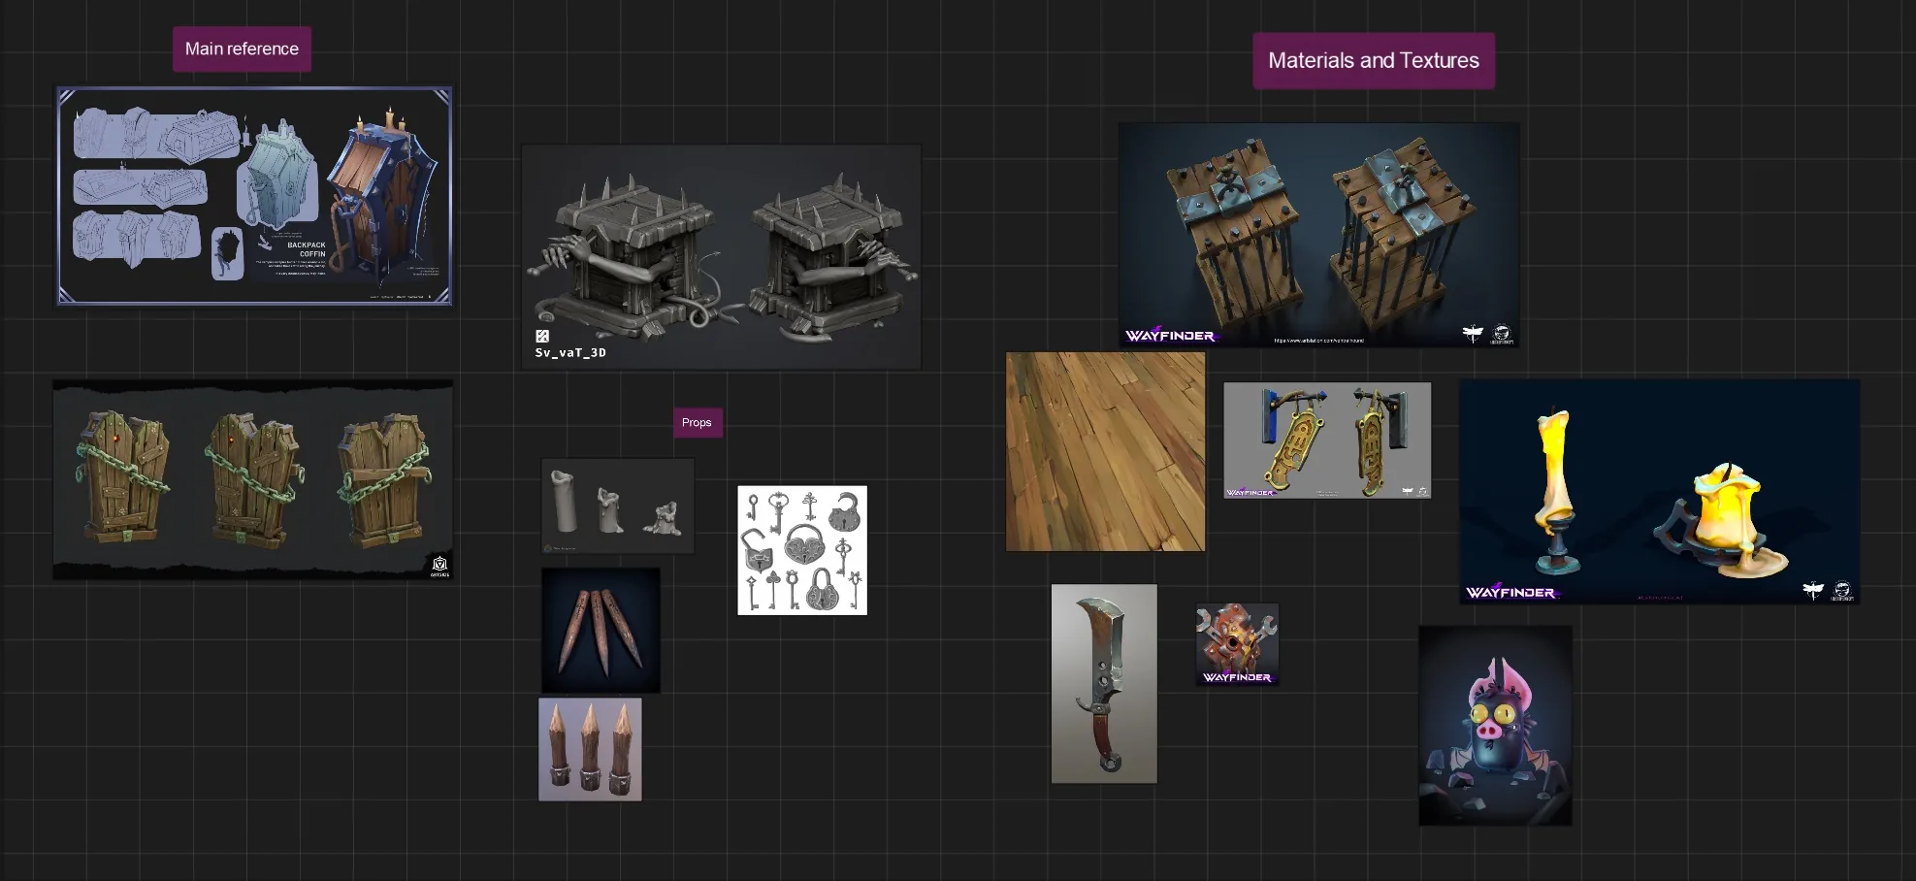1916x881 pixels.
Task: Select the gray candle sculpts image
Action: tap(618, 506)
